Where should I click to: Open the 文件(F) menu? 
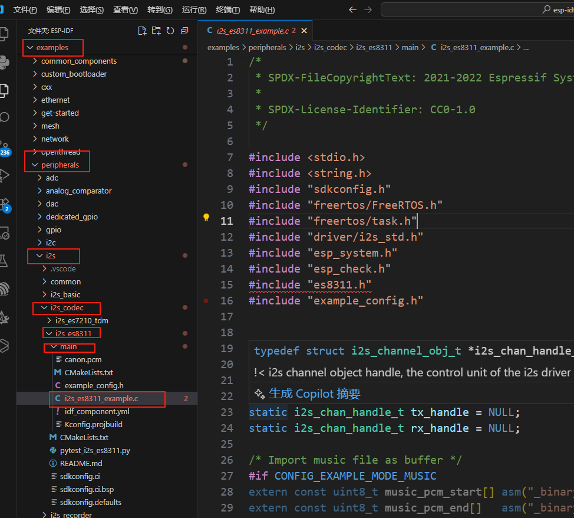(25, 10)
